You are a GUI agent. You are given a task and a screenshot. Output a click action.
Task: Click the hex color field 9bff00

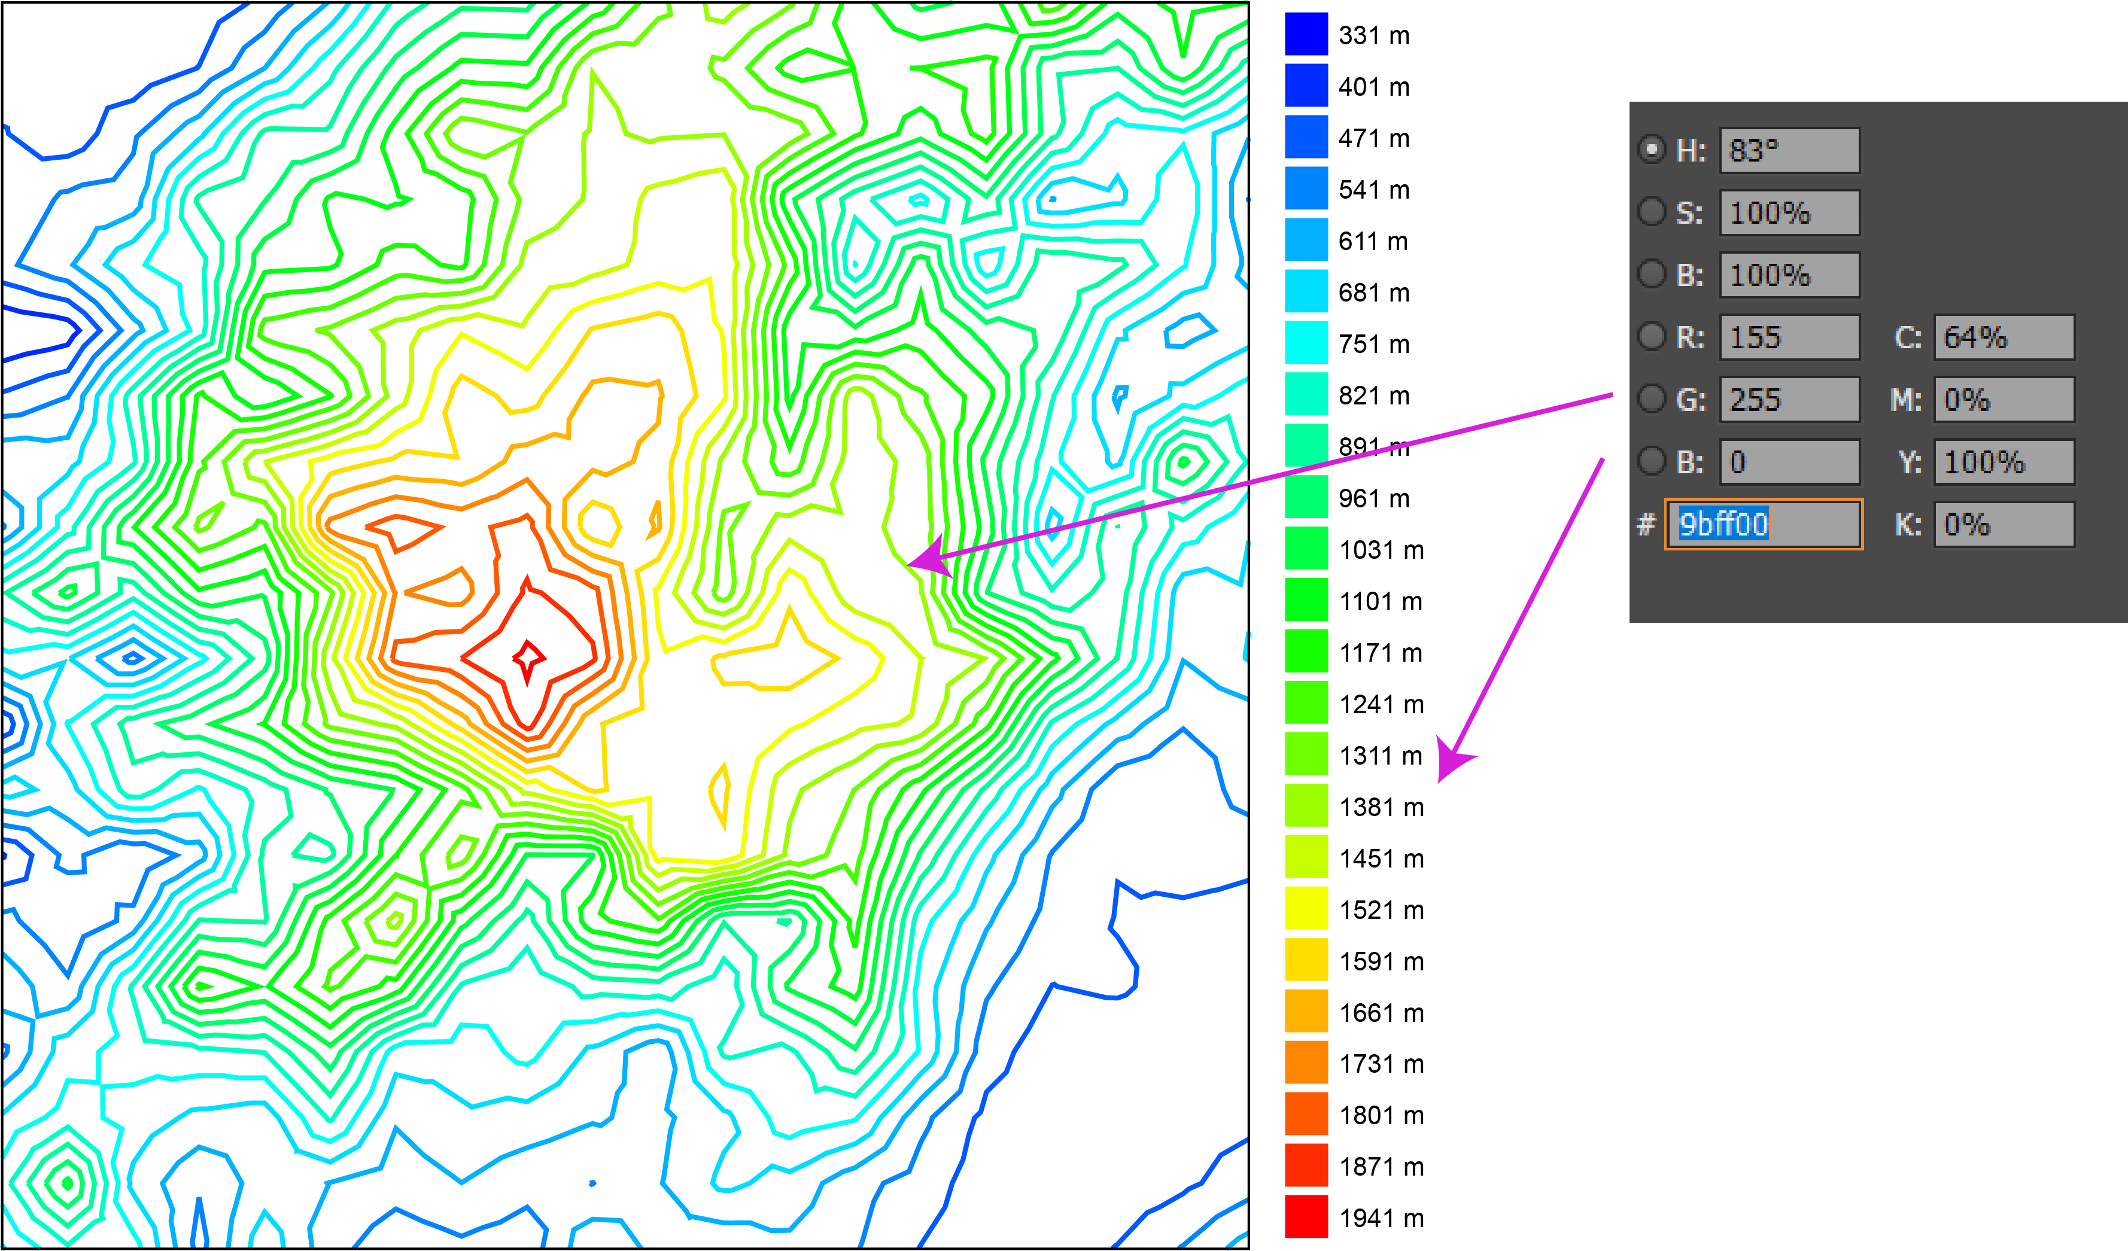1763,524
